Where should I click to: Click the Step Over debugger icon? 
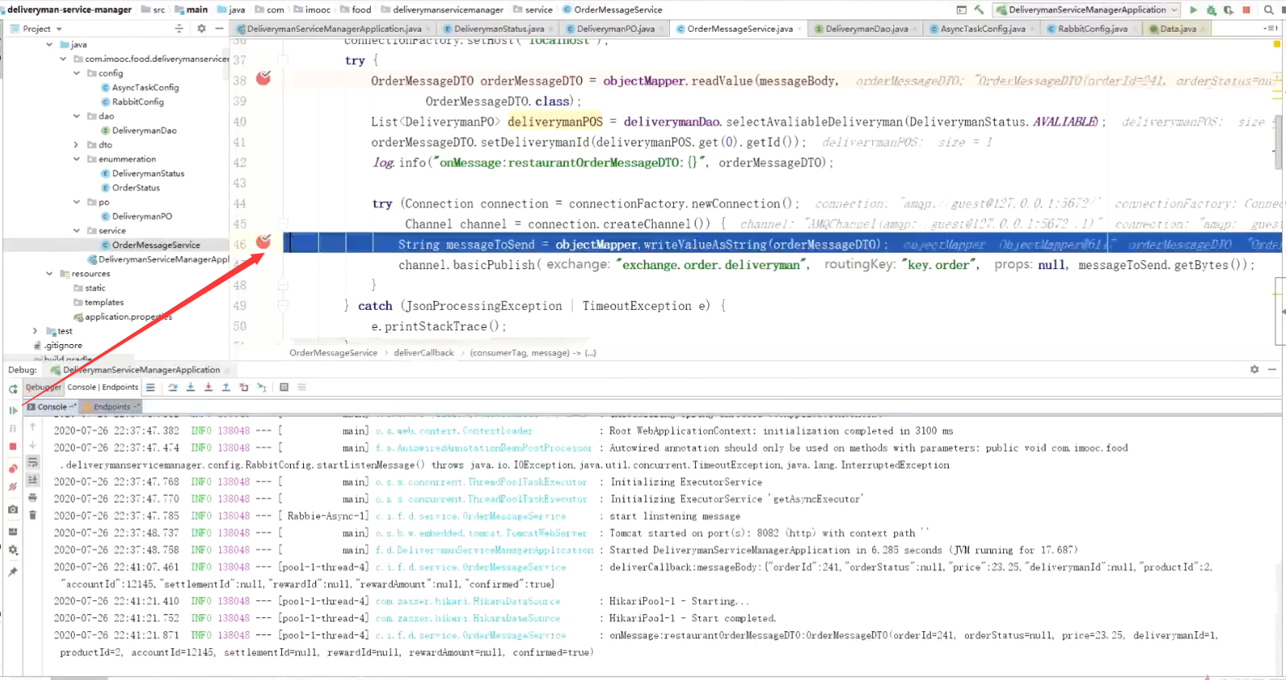(173, 387)
